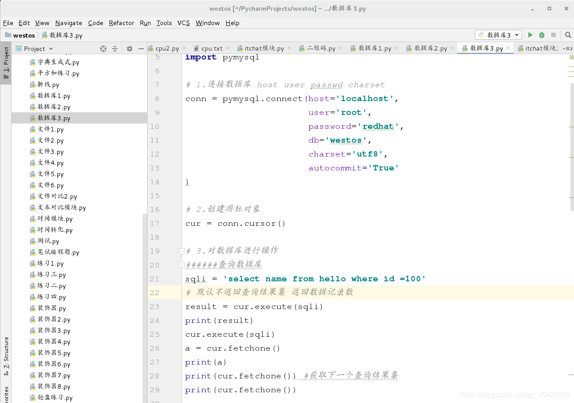Select 文本对比模块.py in the project tree
Image resolution: width=574 pixels, height=403 pixels.
click(58, 208)
